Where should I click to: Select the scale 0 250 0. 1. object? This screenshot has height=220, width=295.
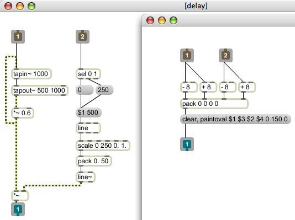pos(103,146)
